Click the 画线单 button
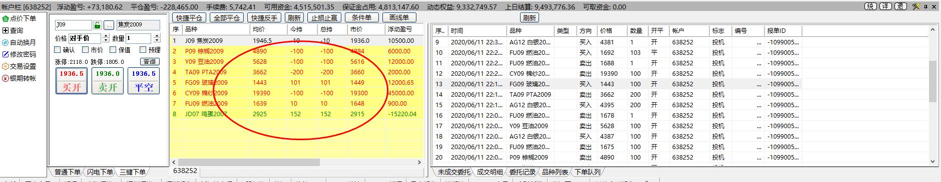 coord(399,17)
